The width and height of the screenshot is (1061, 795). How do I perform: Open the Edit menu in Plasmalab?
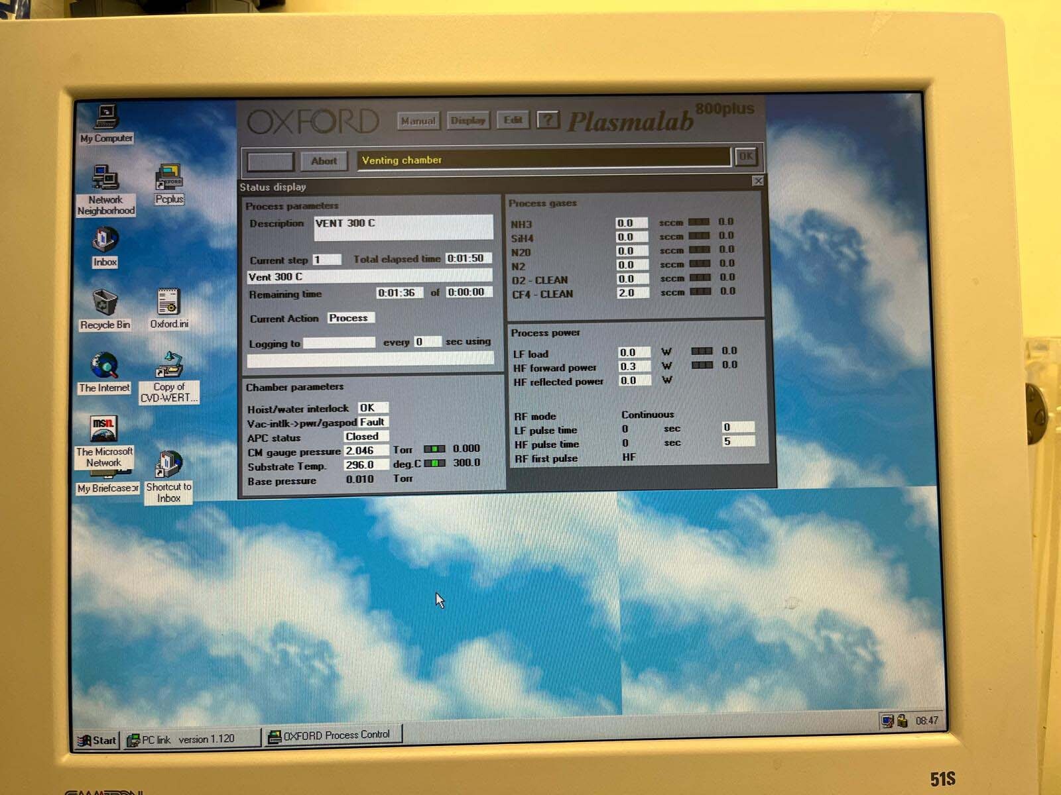pos(513,120)
